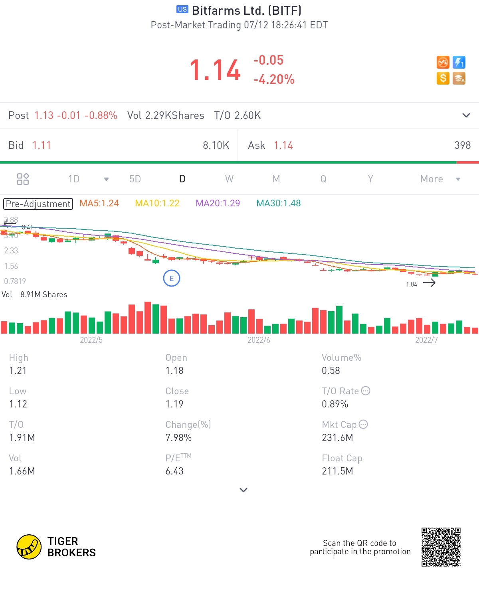
Task: Tap the ask size 398
Action: [462, 145]
